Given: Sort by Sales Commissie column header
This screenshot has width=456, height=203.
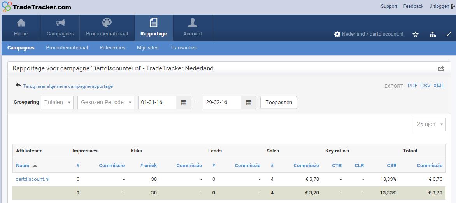Looking at the screenshot, I should [x=306, y=166].
